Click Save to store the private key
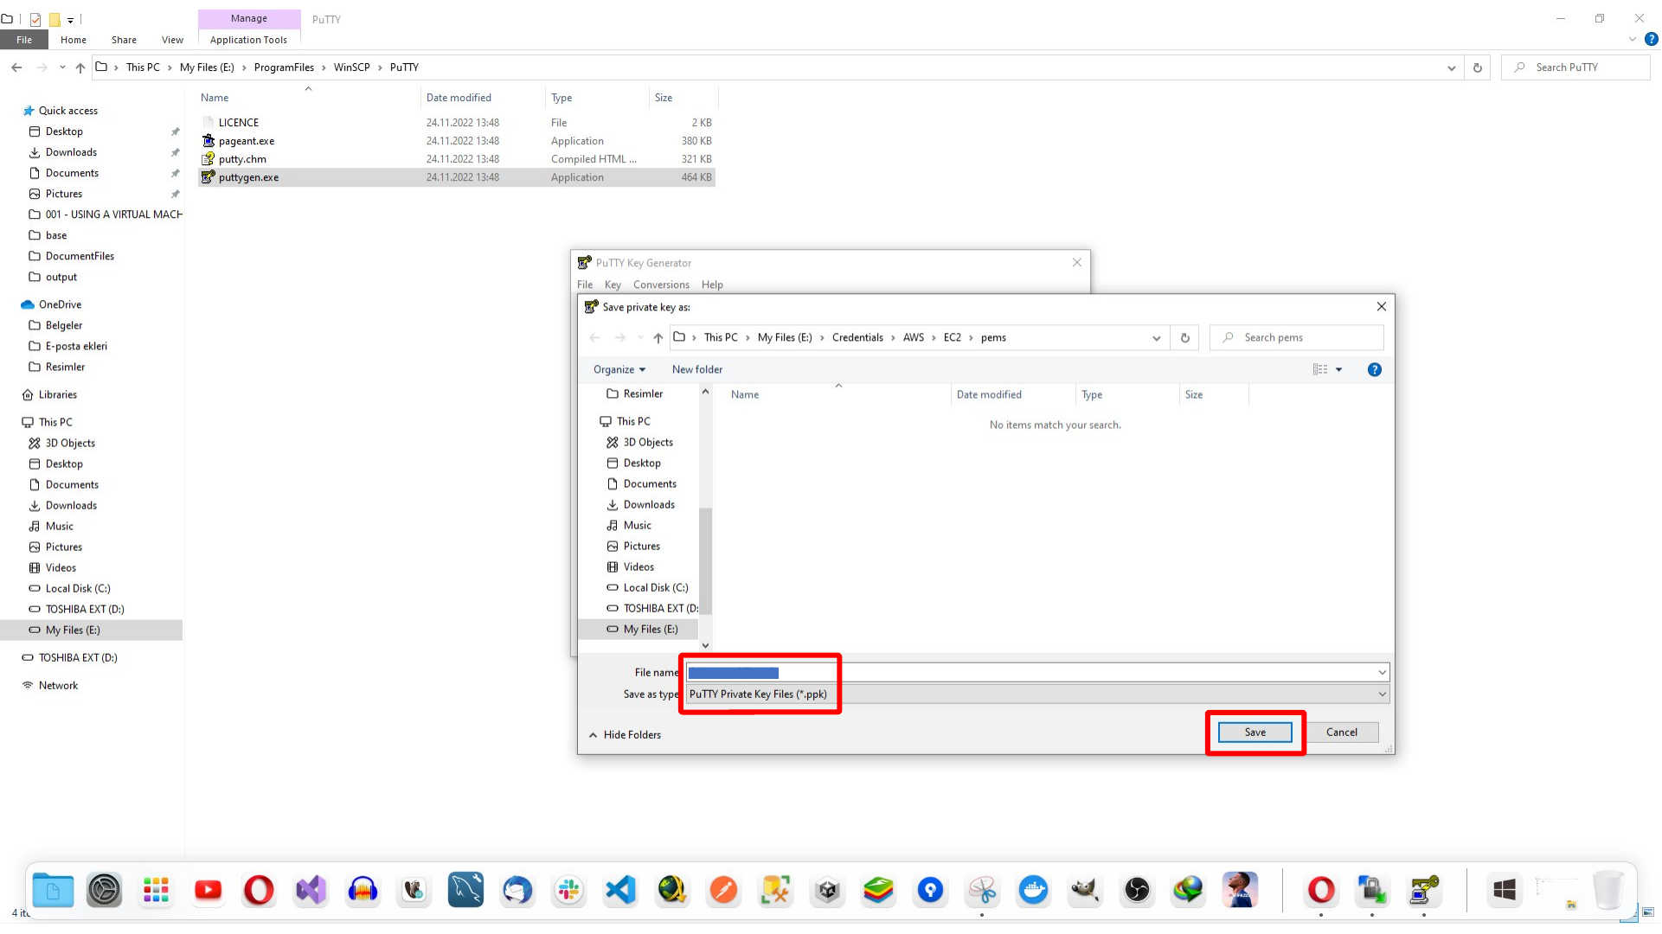This screenshot has height=934, width=1662. click(1255, 732)
